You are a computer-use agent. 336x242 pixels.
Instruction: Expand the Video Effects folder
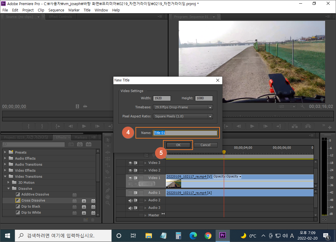tap(5, 170)
